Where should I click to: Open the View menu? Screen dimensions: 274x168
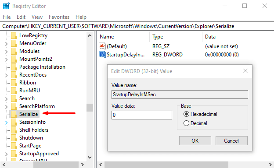point(37,17)
